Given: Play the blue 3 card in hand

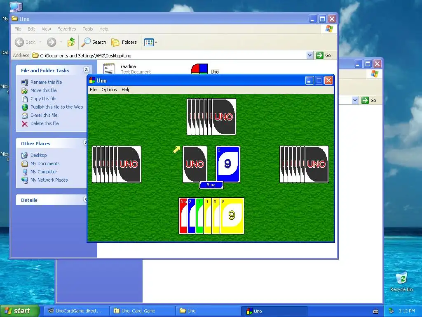Looking at the screenshot, I should coord(191,215).
